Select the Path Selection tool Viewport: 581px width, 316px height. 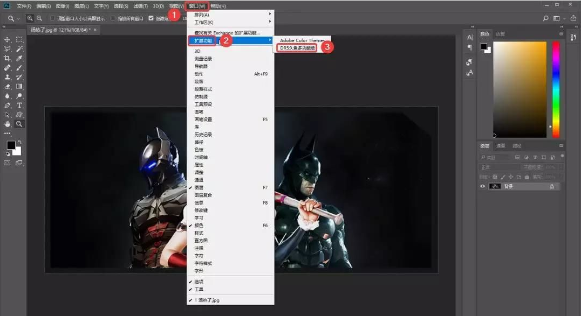7,115
